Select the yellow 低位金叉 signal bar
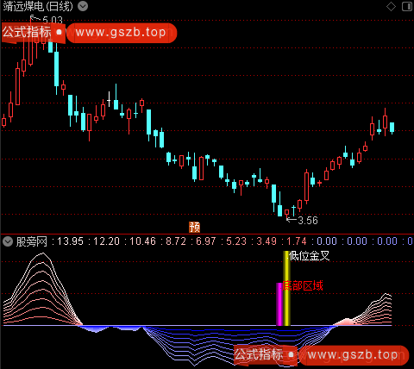Screen dimensions: 414x369 click(x=286, y=288)
